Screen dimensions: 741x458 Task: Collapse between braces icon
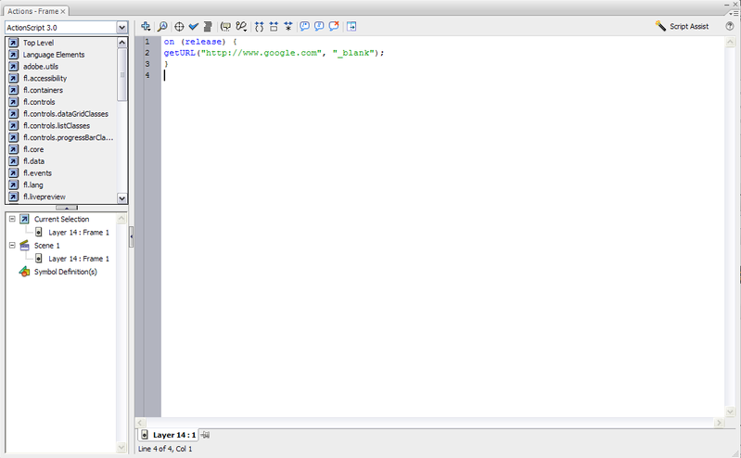point(259,27)
